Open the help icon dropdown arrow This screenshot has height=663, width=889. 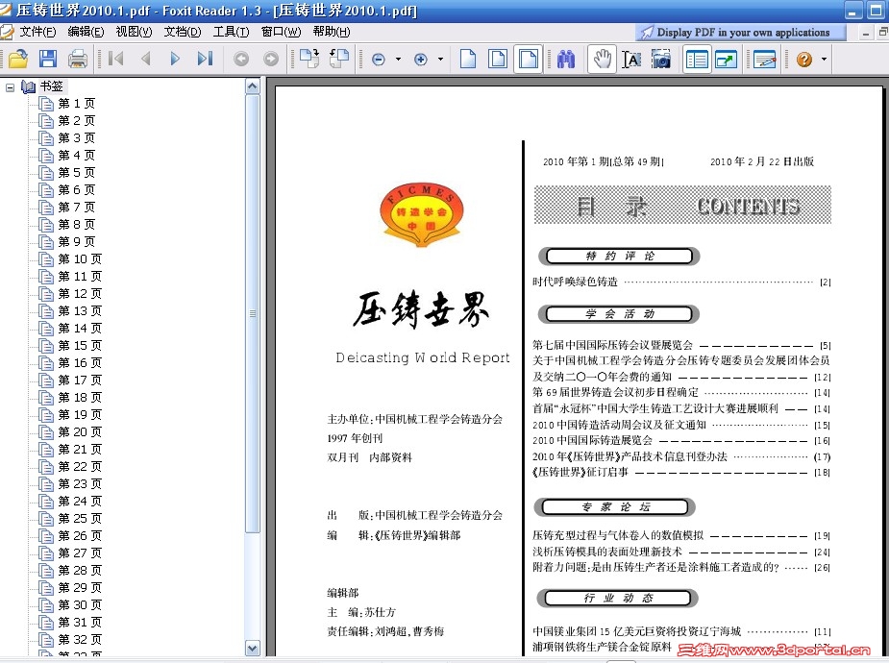tap(824, 59)
